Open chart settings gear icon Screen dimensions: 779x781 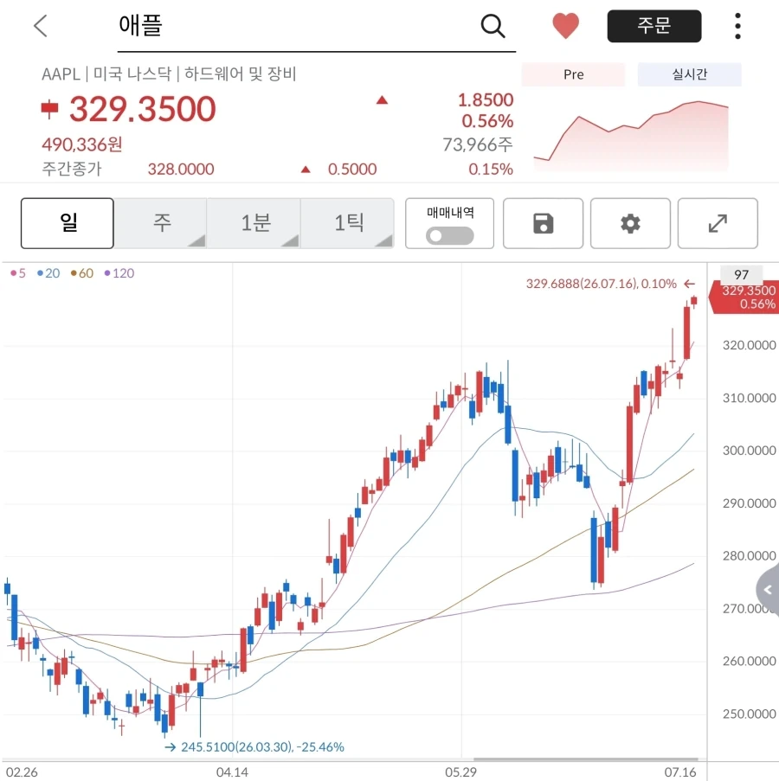(x=630, y=223)
